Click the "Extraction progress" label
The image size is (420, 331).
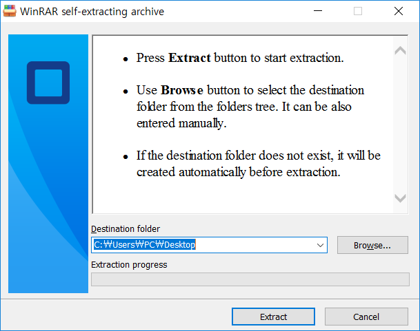pos(129,265)
